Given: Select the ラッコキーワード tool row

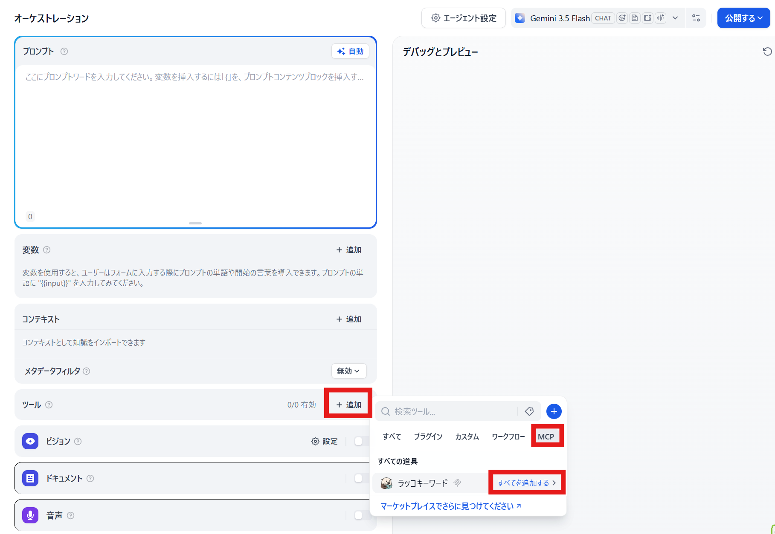Looking at the screenshot, I should point(468,483).
